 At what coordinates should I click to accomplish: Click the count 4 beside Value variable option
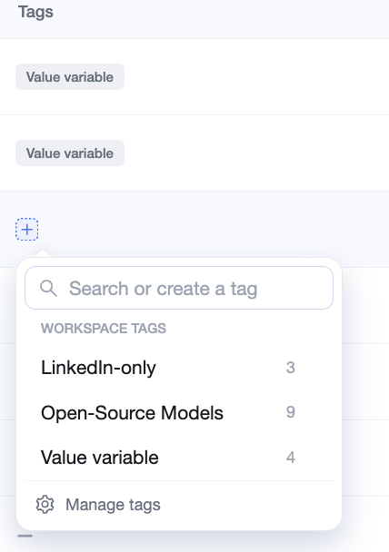pos(290,458)
